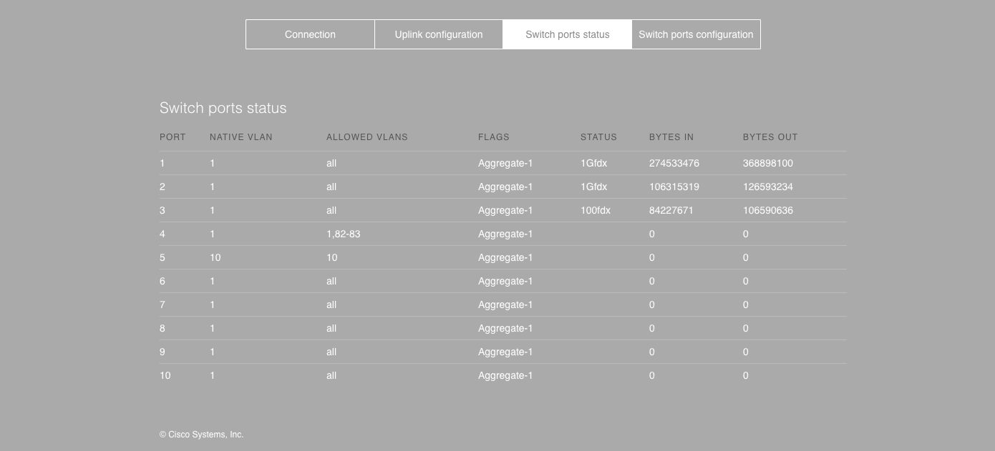Switch to the Connection tab
Image resolution: width=995 pixels, height=451 pixels.
pyautogui.click(x=310, y=34)
